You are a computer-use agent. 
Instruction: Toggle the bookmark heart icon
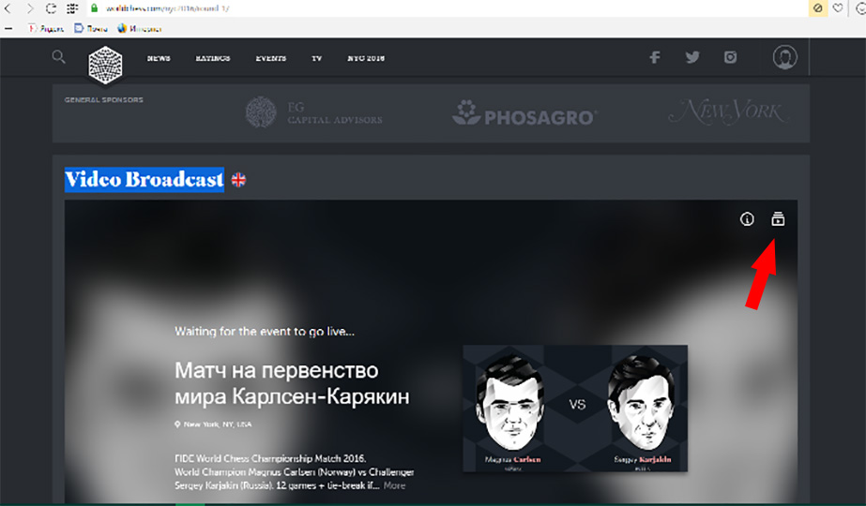point(838,8)
